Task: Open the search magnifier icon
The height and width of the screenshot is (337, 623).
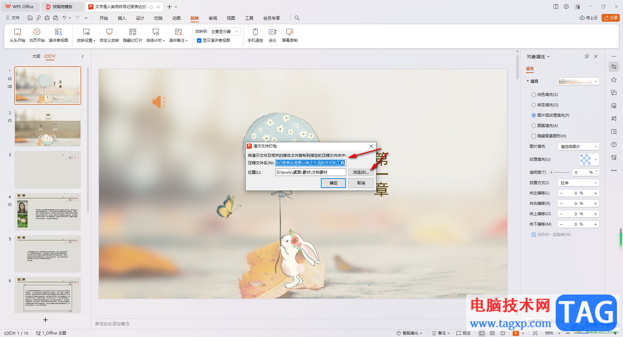Action: [297, 18]
